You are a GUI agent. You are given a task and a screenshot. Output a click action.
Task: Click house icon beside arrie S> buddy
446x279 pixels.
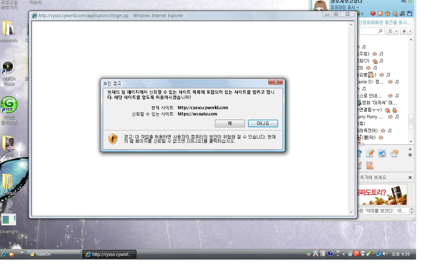[390, 82]
